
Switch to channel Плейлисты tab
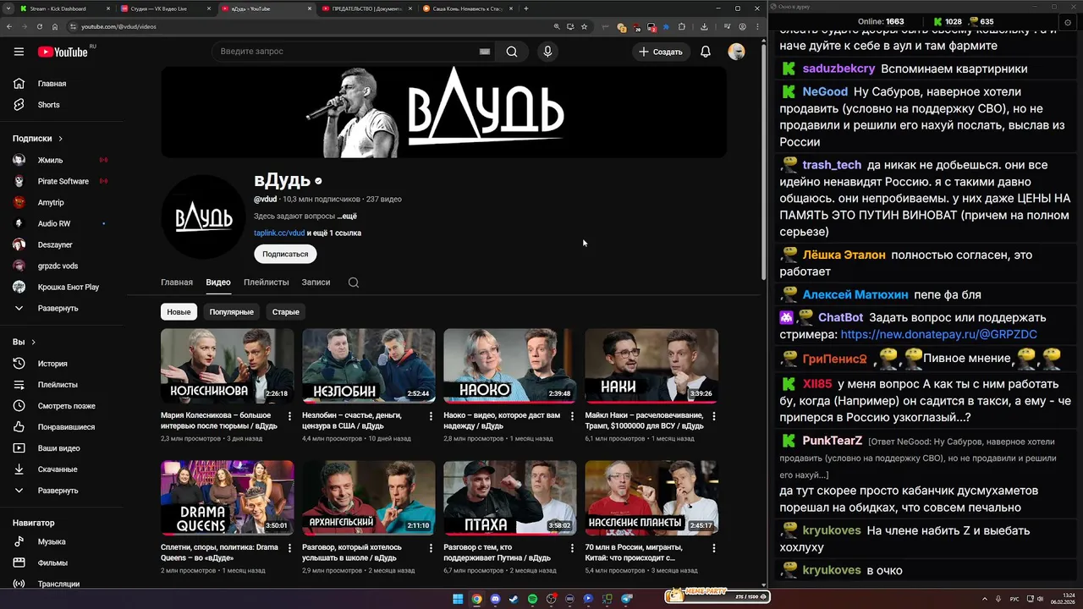click(x=266, y=283)
